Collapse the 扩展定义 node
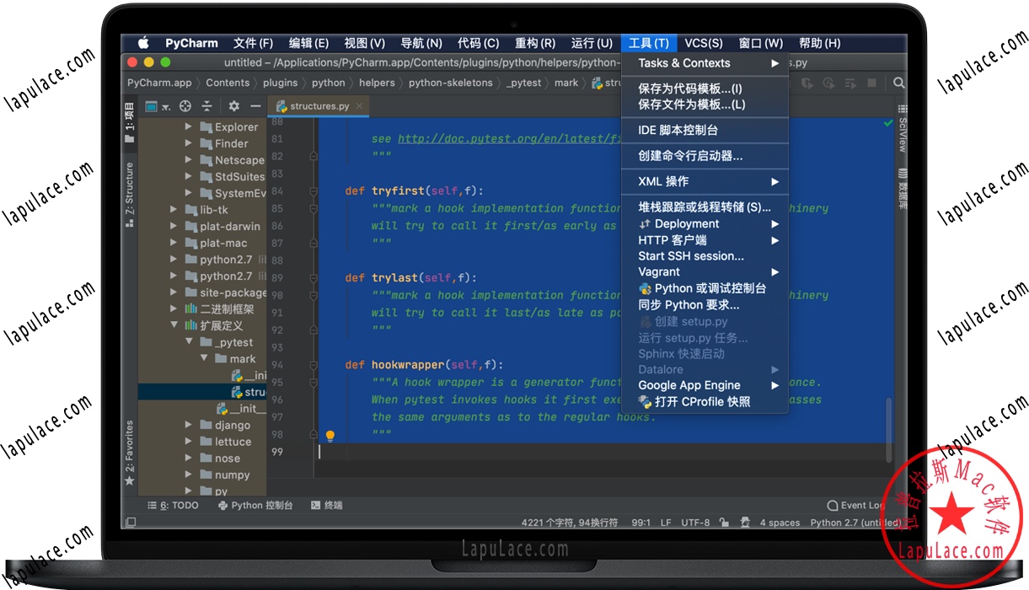 point(174,325)
